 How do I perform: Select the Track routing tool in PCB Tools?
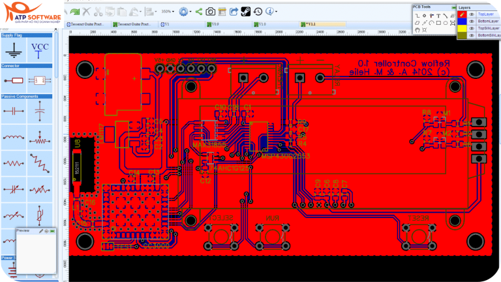[x=417, y=16]
